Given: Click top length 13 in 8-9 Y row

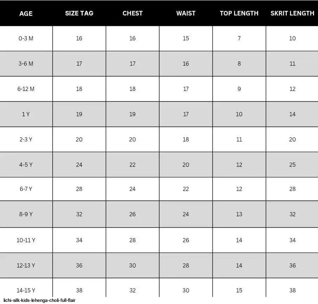Looking at the screenshot, I should point(239,214).
